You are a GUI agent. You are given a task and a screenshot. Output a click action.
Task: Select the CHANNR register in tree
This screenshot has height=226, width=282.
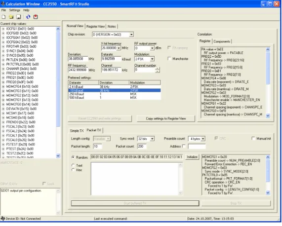(21, 69)
